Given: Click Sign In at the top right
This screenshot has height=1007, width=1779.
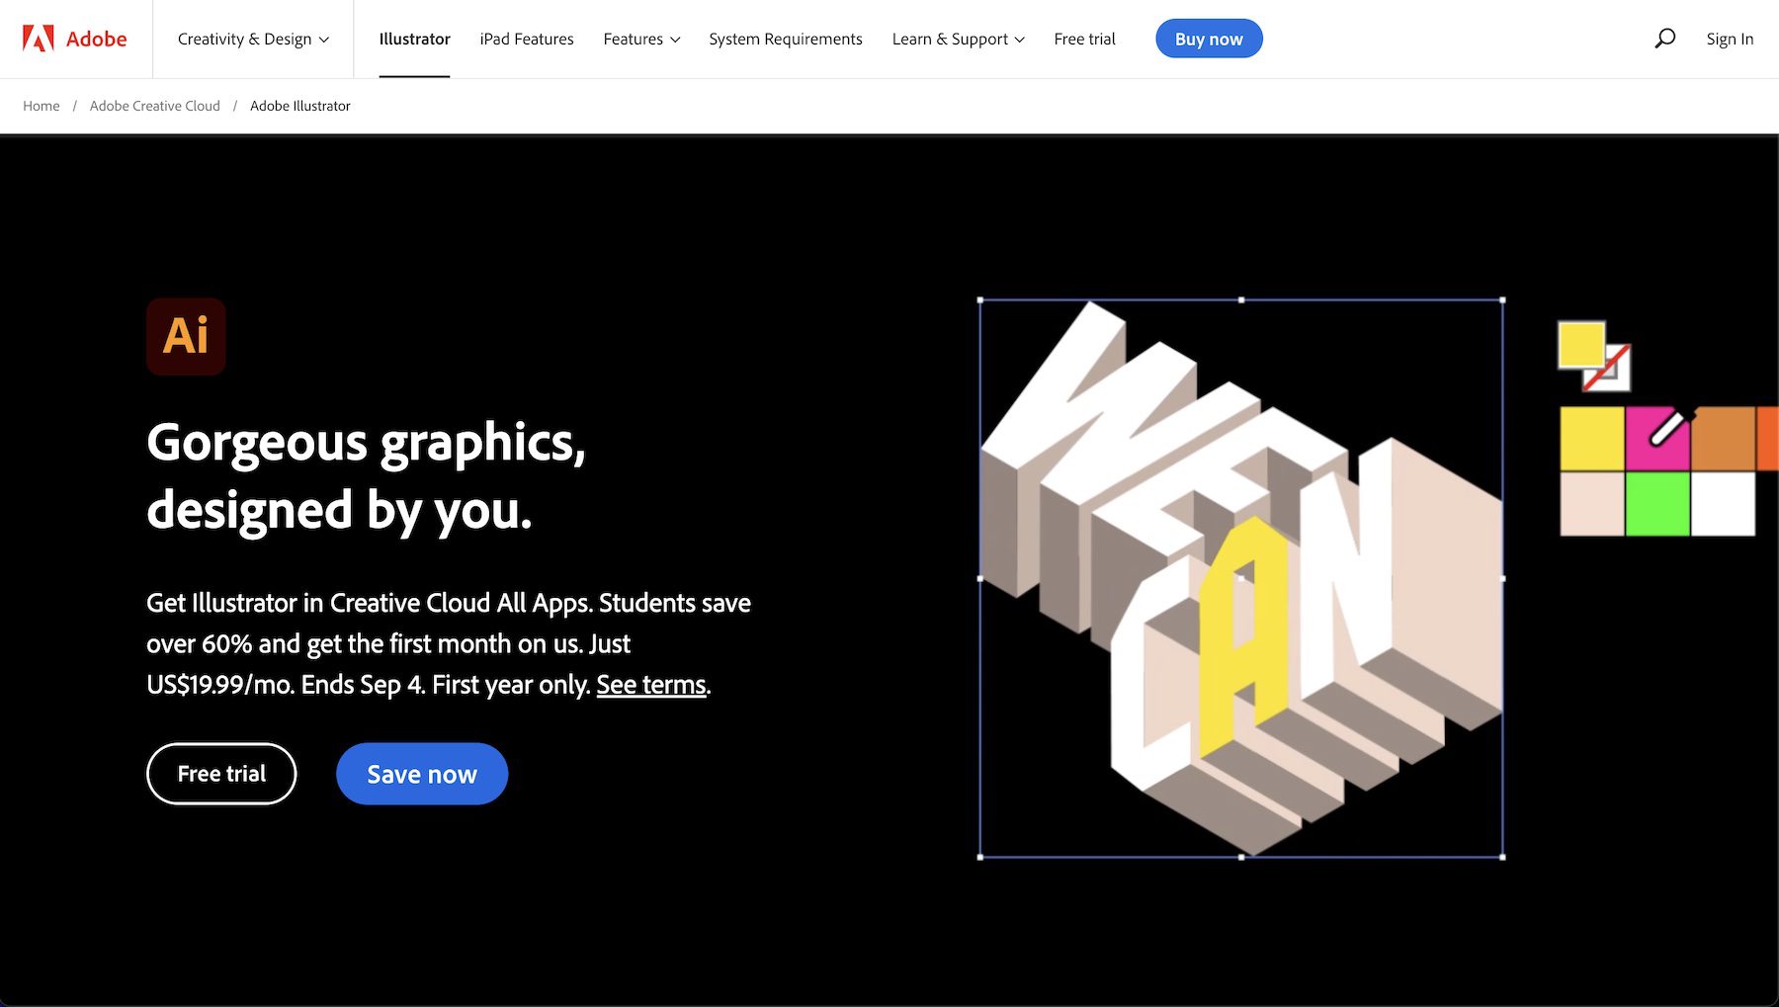Looking at the screenshot, I should 1729,39.
